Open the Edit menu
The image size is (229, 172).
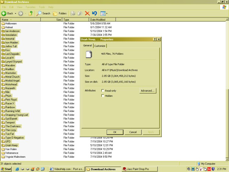(11, 7)
